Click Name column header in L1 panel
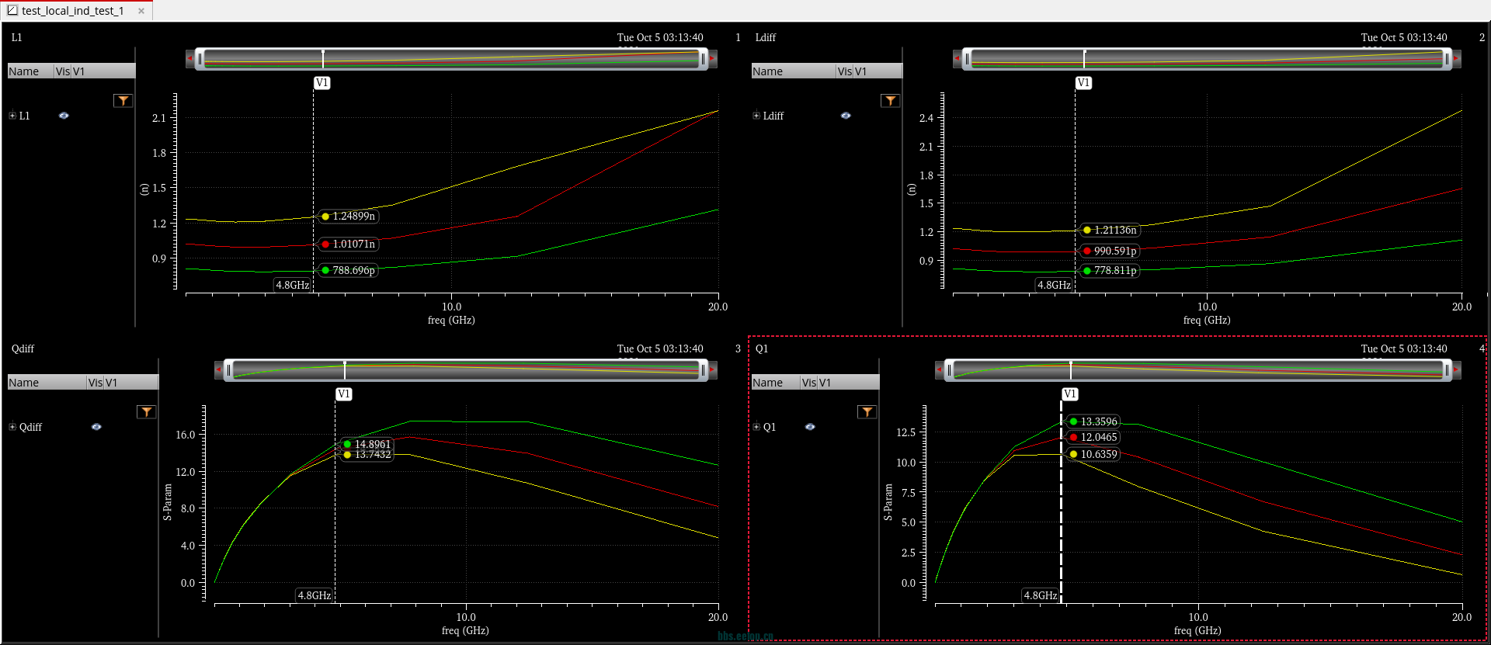The height and width of the screenshot is (645, 1491). (30, 71)
